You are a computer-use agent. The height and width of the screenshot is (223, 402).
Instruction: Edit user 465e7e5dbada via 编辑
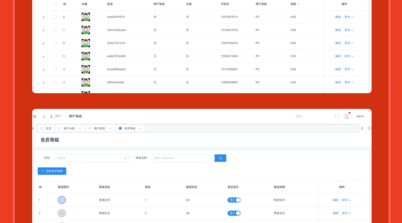[338, 30]
